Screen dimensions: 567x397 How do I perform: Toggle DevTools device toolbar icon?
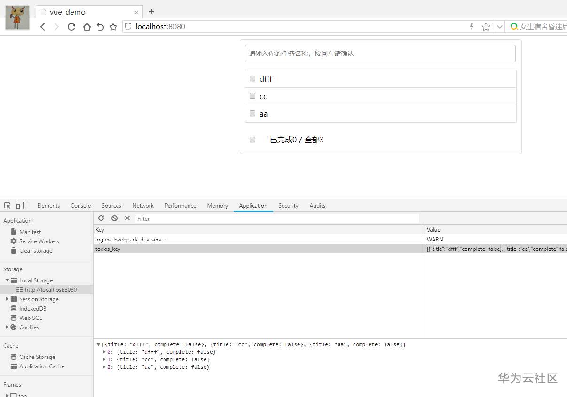pyautogui.click(x=20, y=206)
